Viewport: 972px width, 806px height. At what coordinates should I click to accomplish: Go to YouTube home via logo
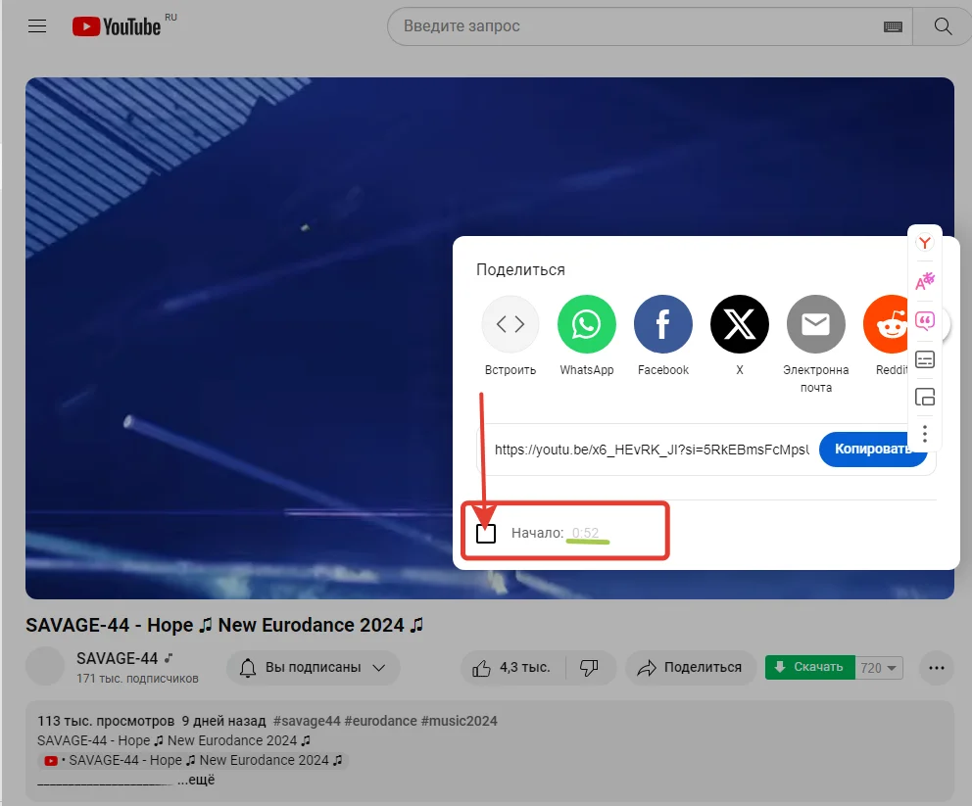coord(117,26)
